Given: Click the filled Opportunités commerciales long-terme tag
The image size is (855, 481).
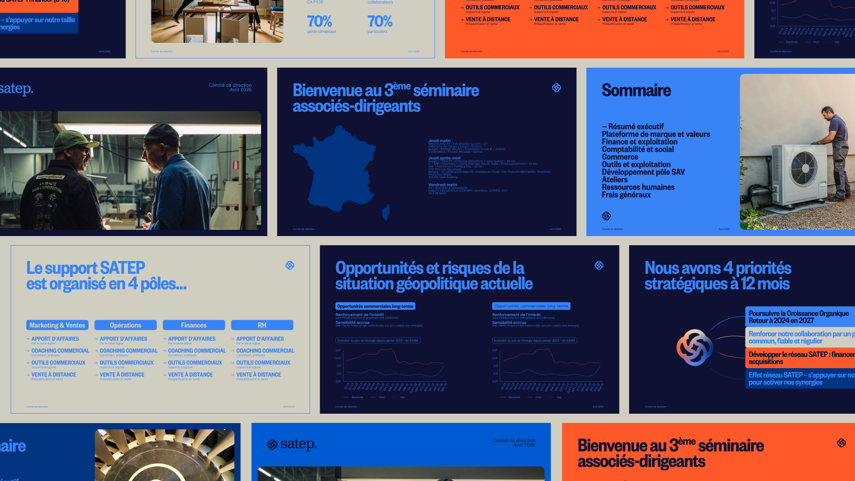Looking at the screenshot, I should (375, 306).
